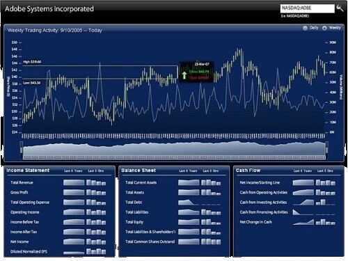Click the Net Income/Starting Line label
This screenshot has height=261, width=348.
tap(260, 182)
